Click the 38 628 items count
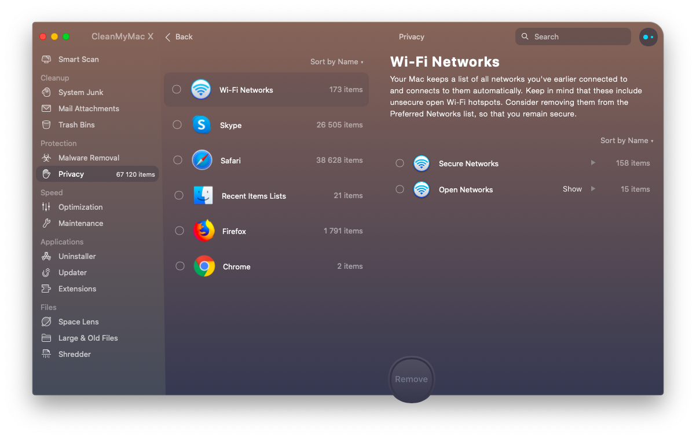The image size is (696, 438). [x=339, y=160]
